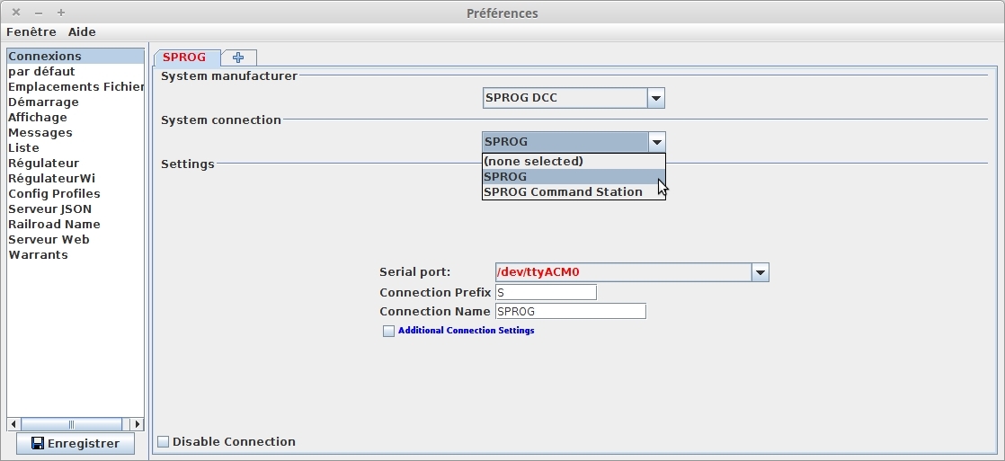Click the window minimize button in title bar

[39, 13]
